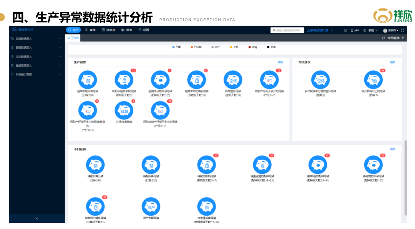The image size is (415, 229).
Task: Click the menu search input field
Action: [287, 30]
